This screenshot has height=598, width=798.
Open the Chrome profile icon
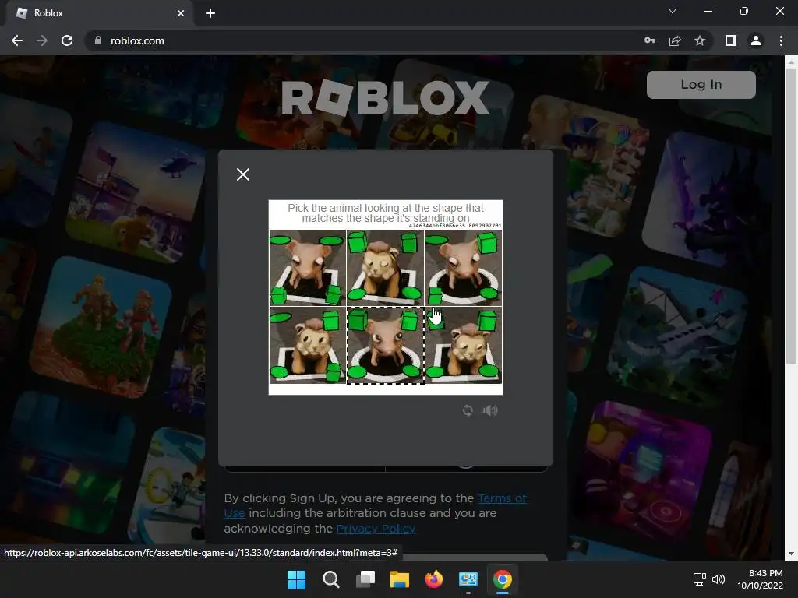coord(756,40)
